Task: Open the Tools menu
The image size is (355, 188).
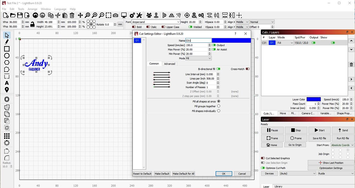Action: click(21, 9)
